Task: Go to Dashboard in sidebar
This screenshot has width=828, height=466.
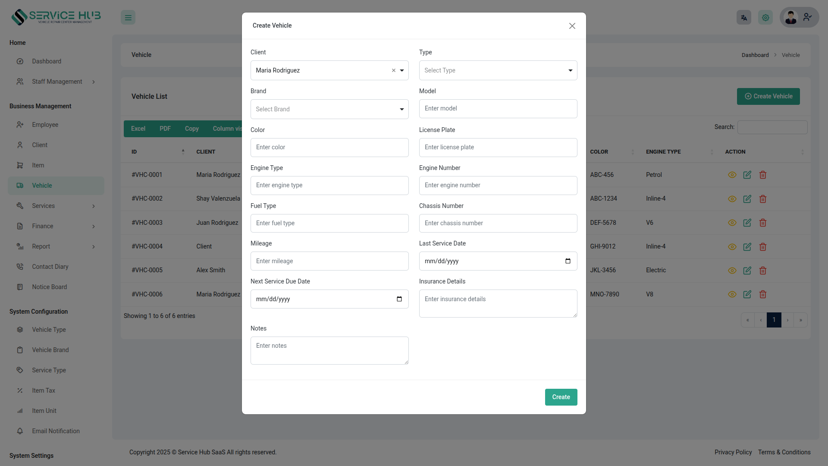Action: pos(47,61)
